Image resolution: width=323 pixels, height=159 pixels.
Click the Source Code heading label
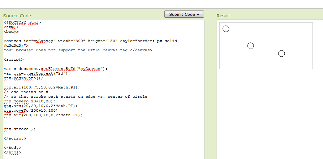click(18, 16)
